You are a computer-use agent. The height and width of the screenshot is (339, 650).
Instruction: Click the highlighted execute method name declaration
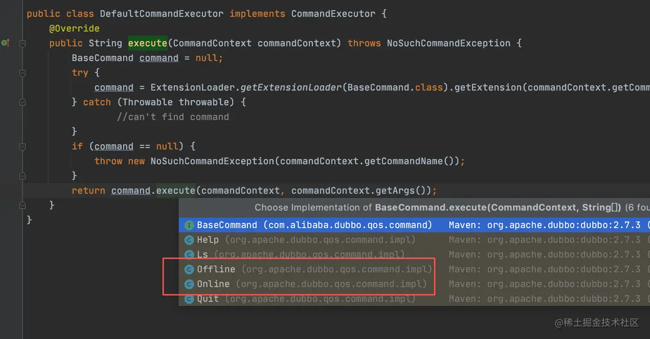pyautogui.click(x=148, y=43)
